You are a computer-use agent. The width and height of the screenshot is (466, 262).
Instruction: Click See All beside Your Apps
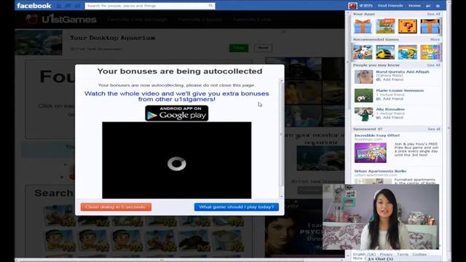tap(433, 14)
